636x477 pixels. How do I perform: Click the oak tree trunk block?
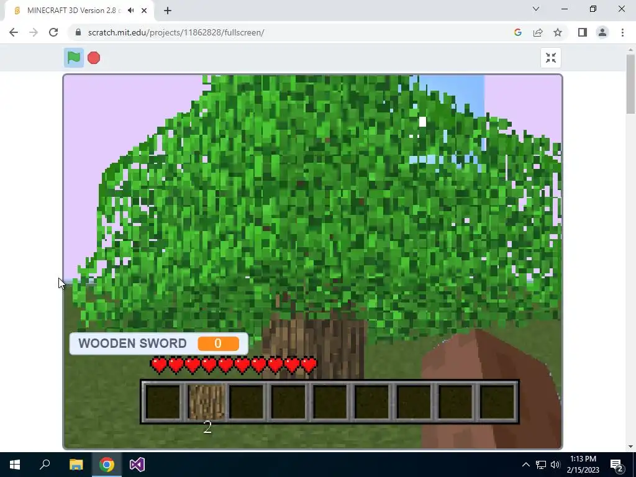[x=314, y=349]
